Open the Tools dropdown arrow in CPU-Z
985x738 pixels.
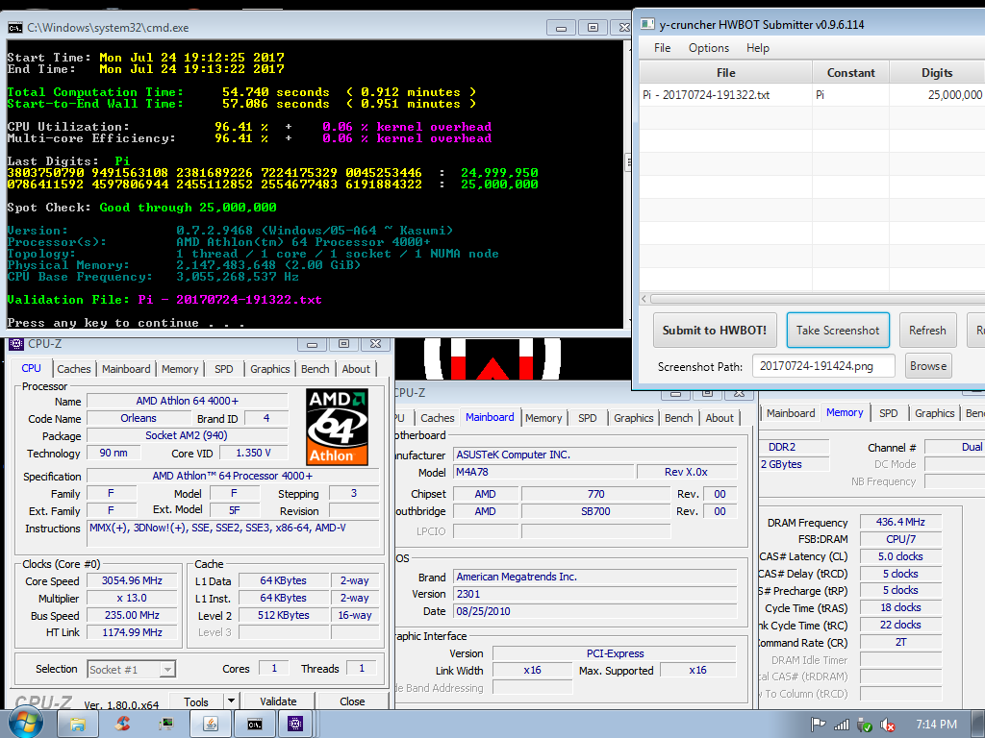tap(231, 701)
